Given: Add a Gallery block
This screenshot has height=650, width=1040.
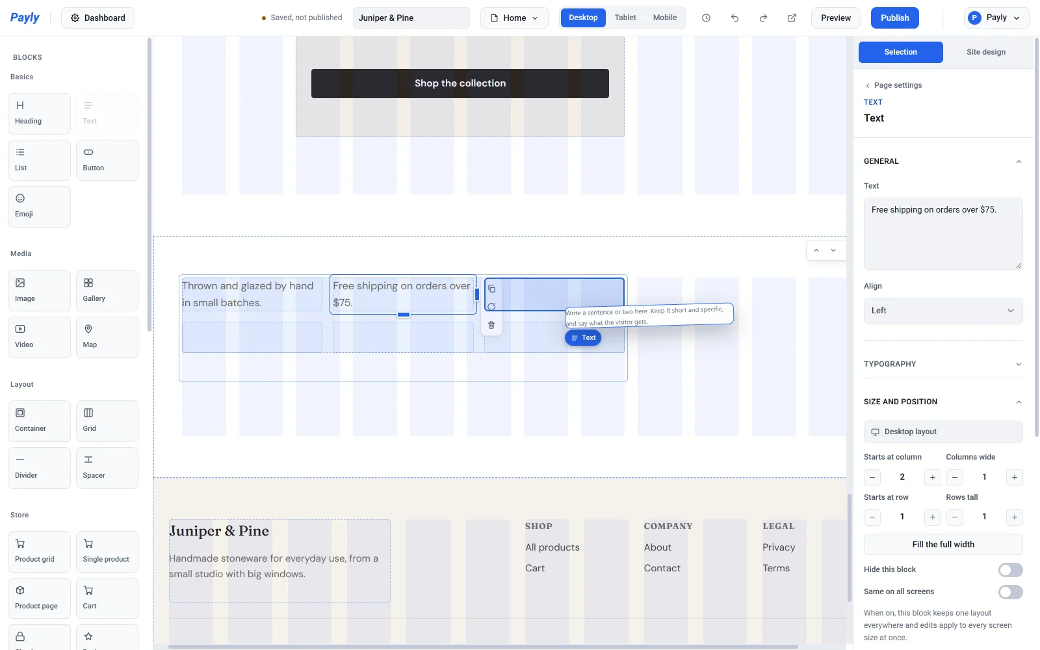Looking at the screenshot, I should pos(107,291).
